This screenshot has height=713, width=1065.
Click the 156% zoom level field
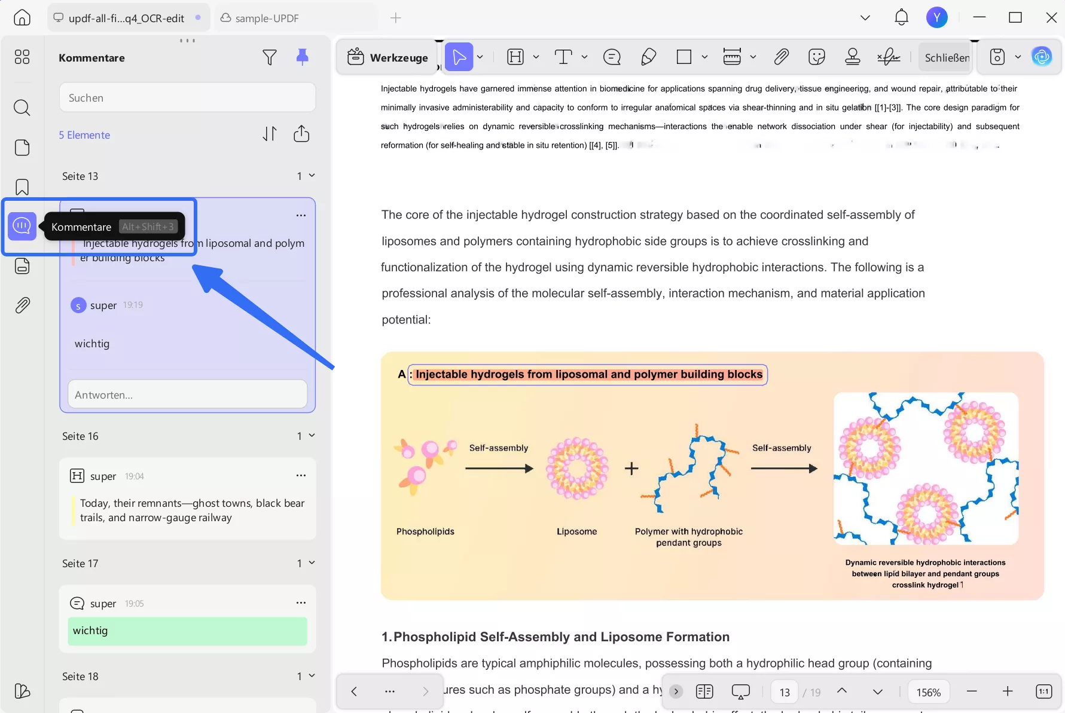click(x=929, y=691)
